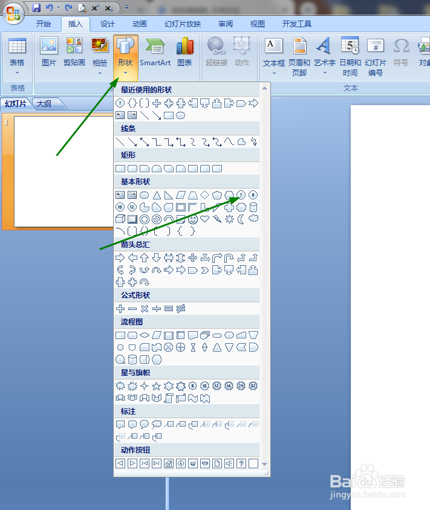
Task: Switch to the 审阅 ribbon tab
Action: pyautogui.click(x=226, y=24)
